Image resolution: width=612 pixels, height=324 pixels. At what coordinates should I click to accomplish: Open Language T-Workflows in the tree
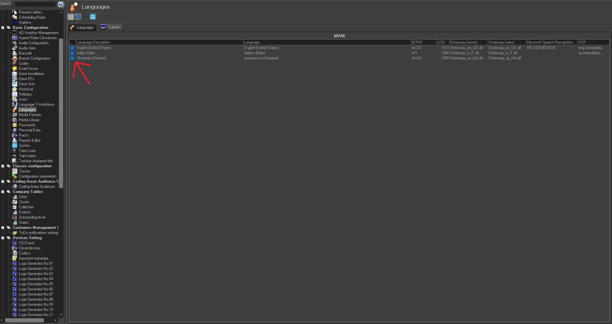click(x=37, y=104)
